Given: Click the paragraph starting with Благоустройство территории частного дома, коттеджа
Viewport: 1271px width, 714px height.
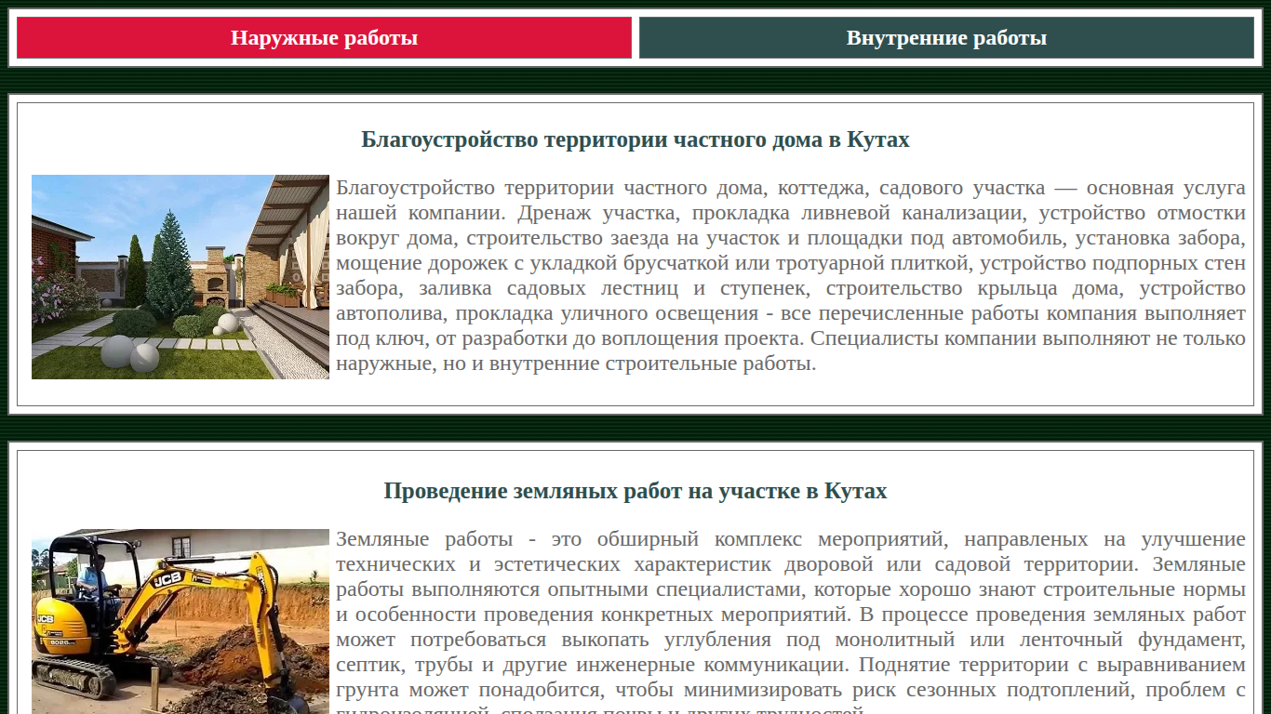Looking at the screenshot, I should (x=791, y=275).
